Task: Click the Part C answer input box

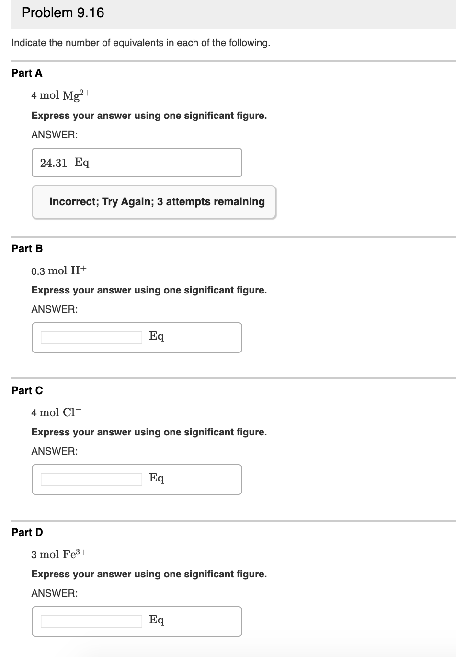Action: pos(91,479)
